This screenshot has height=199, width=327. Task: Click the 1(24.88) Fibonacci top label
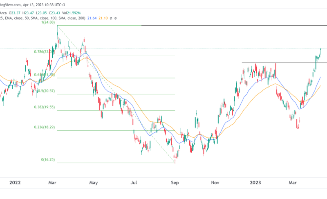pos(48,22)
